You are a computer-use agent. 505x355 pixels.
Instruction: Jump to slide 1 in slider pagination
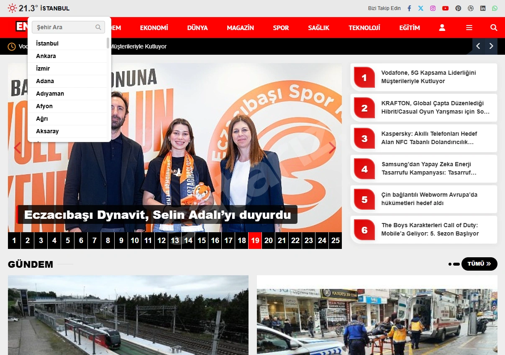coord(14,241)
